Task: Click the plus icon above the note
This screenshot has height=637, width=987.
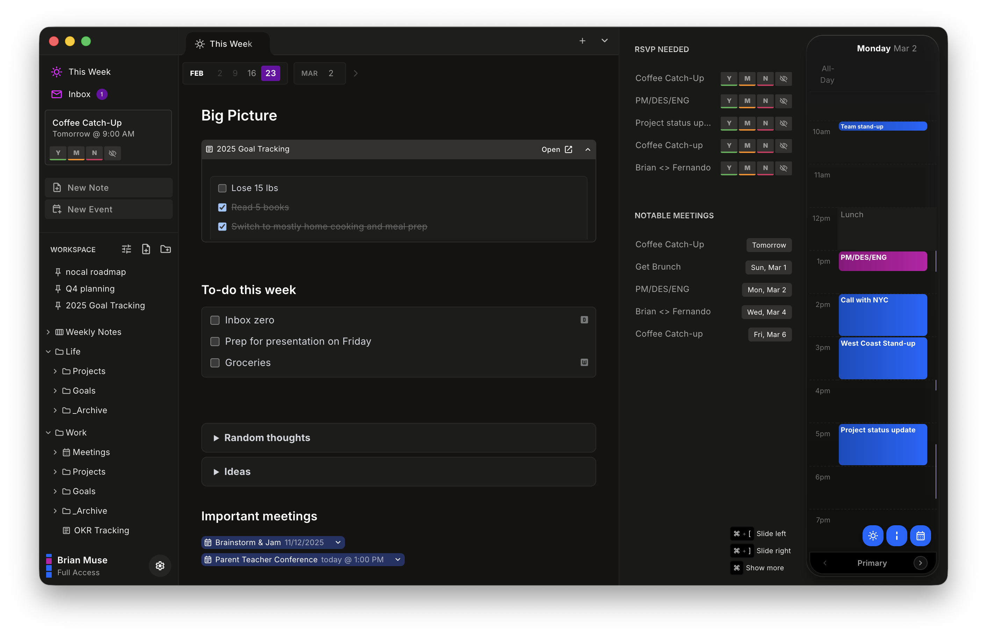Action: (x=582, y=41)
